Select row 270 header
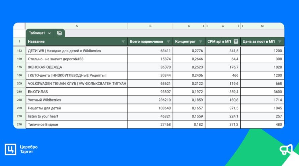The width and height of the screenshot is (299, 166). point(19,116)
